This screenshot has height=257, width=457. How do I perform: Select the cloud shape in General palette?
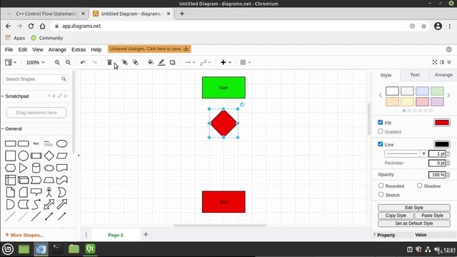pyautogui.click(x=49, y=168)
